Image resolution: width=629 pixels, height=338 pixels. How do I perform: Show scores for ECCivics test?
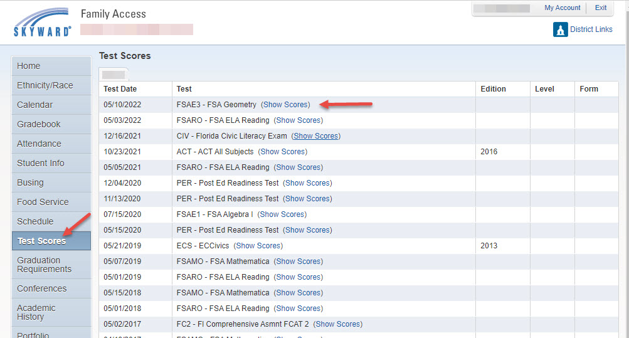pyautogui.click(x=258, y=246)
